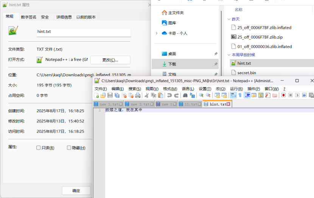This screenshot has width=314, height=198.
Task: Click the 确定 button in properties dialog
Action: click(76, 190)
